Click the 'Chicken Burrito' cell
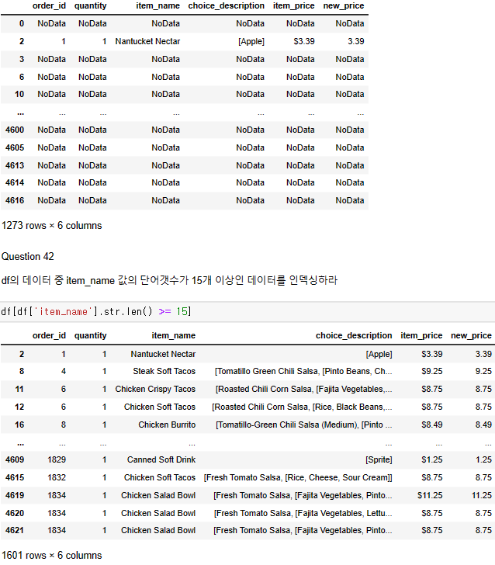The height and width of the screenshot is (565, 495). click(167, 425)
